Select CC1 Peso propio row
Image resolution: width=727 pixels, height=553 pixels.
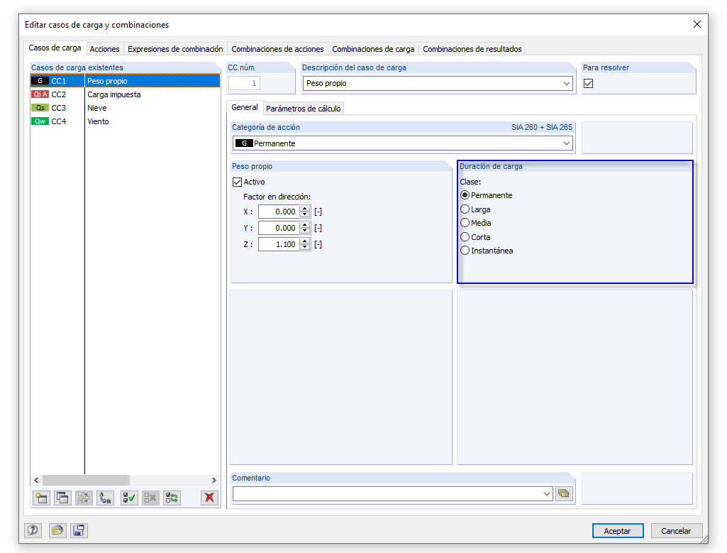[125, 81]
